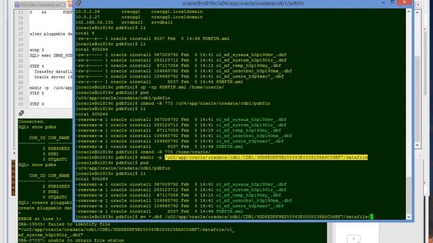The image size is (433, 243).
Task: Click the background editor scrollbar up arrow
Action: coord(417,12)
